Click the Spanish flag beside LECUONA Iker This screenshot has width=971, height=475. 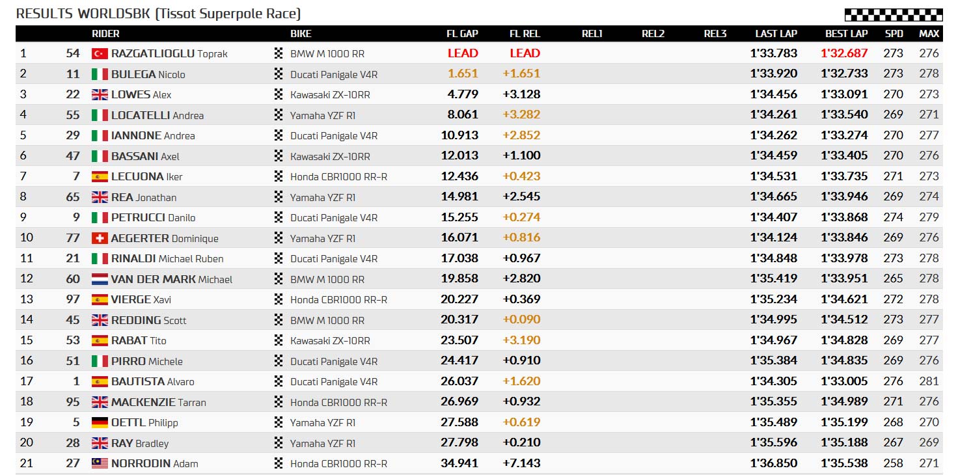click(x=100, y=176)
